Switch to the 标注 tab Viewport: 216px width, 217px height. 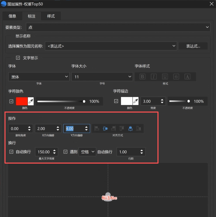[x=31, y=16]
